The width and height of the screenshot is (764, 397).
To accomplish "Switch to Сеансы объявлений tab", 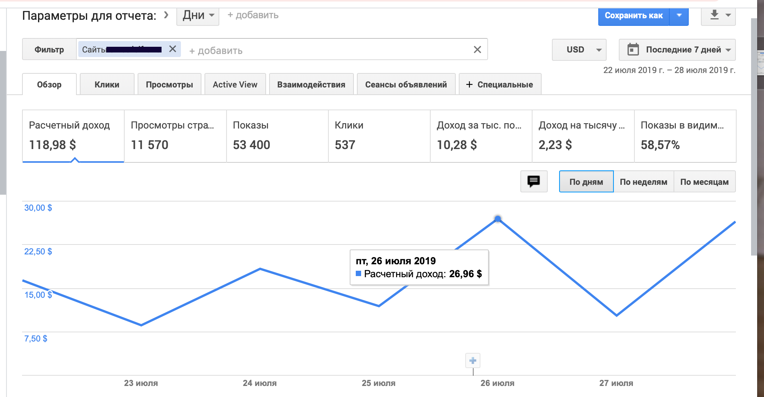I will [406, 84].
